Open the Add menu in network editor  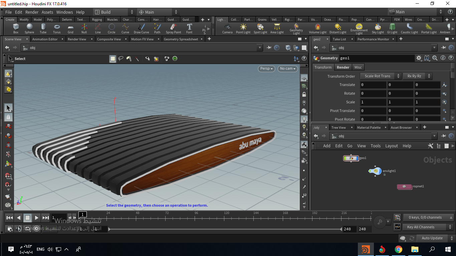click(327, 146)
